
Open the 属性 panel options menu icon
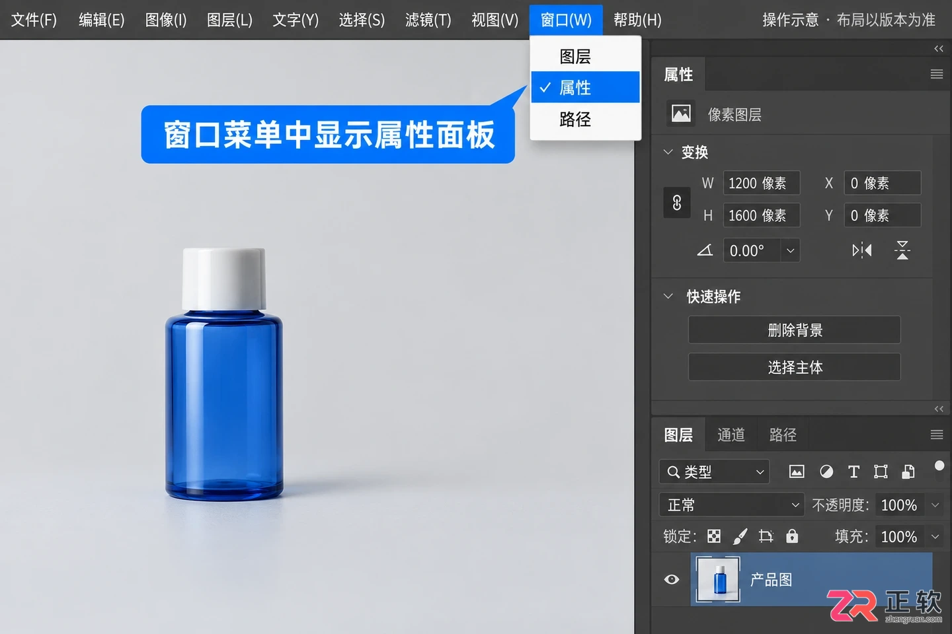(x=937, y=75)
